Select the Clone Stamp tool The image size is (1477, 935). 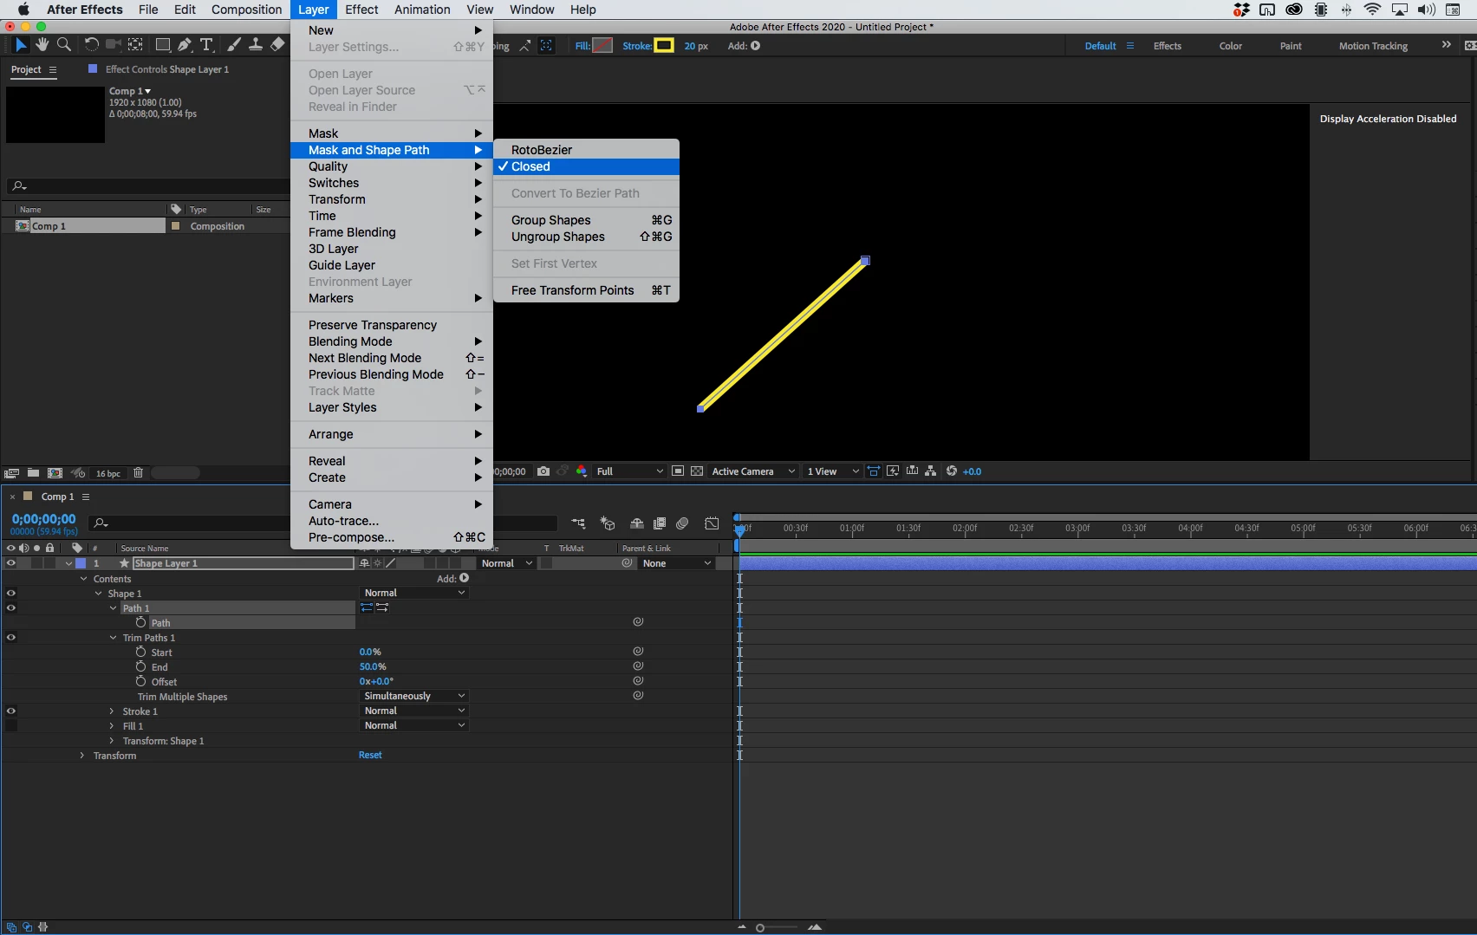pyautogui.click(x=256, y=45)
